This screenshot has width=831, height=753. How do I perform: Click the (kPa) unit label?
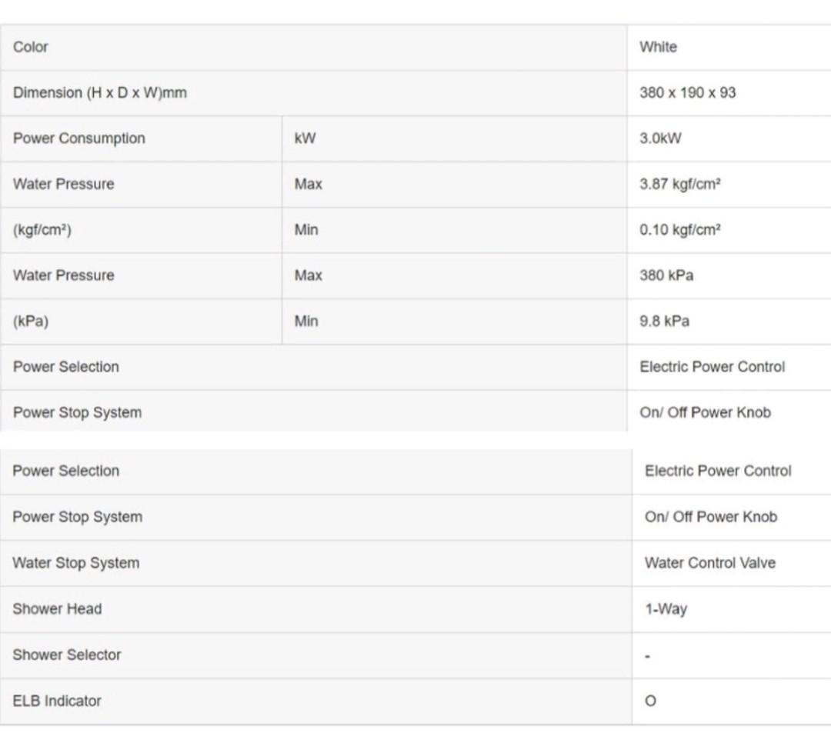pos(31,322)
